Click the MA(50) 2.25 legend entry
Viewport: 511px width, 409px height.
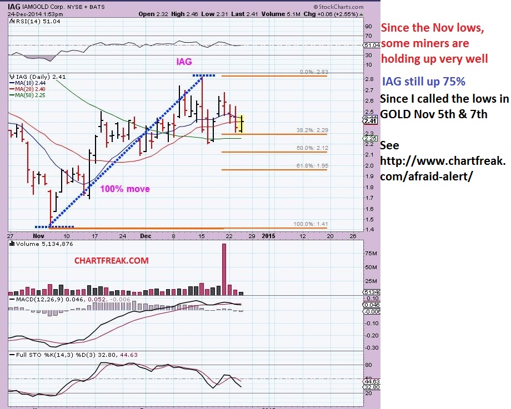28,95
